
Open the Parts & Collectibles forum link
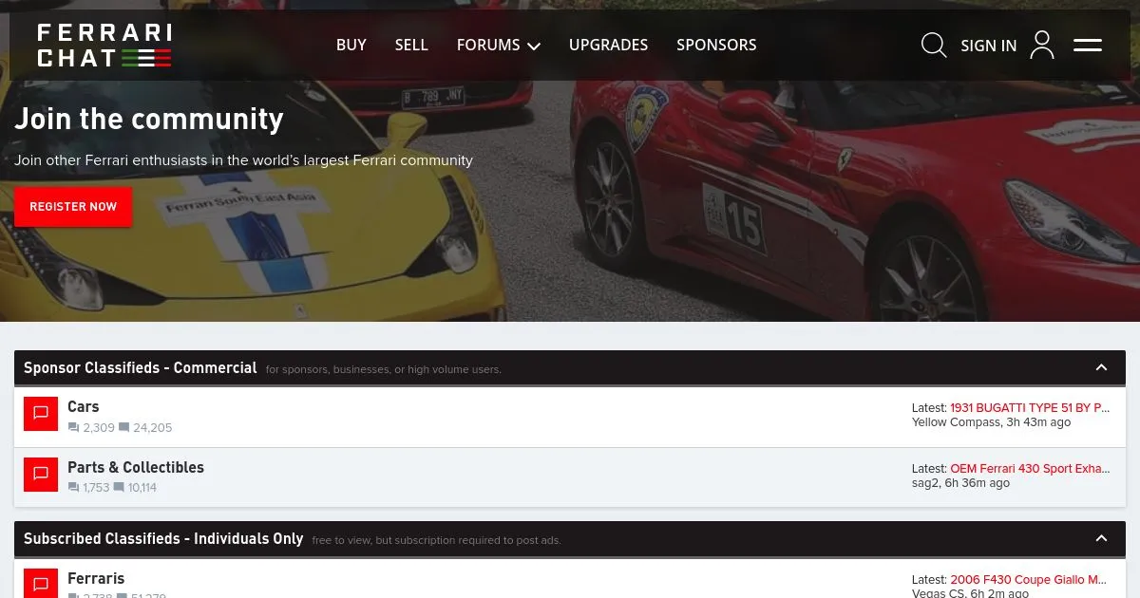136,467
